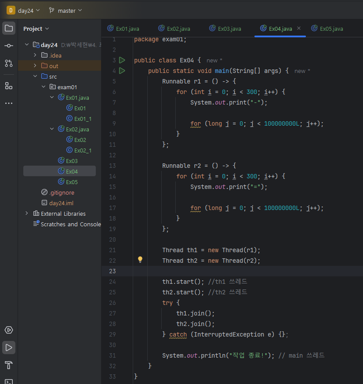Click the run gutter icon beside main method
Screen dimensions: 363x384
[x=122, y=71]
